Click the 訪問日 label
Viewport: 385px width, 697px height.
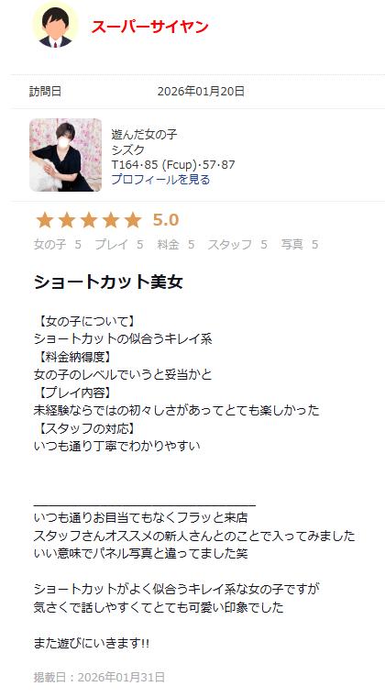tap(45, 92)
